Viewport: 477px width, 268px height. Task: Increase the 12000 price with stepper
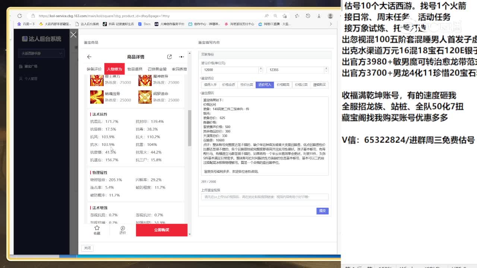pyautogui.click(x=261, y=68)
